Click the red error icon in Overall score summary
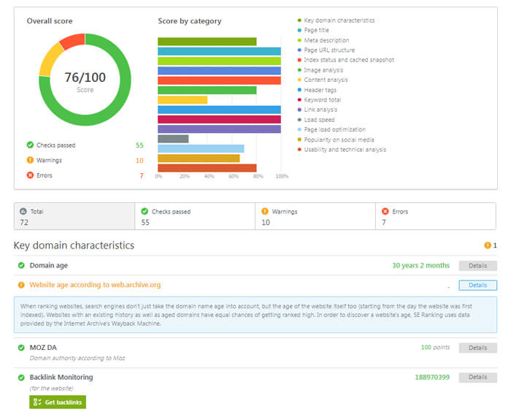 [30, 175]
